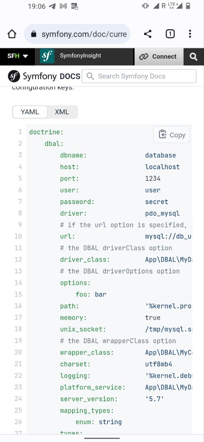Tap the Symfony Docs logo

coord(44,76)
